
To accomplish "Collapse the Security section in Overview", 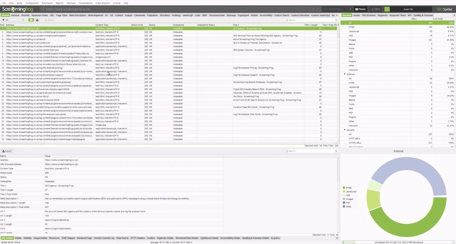I will click(x=345, y=130).
